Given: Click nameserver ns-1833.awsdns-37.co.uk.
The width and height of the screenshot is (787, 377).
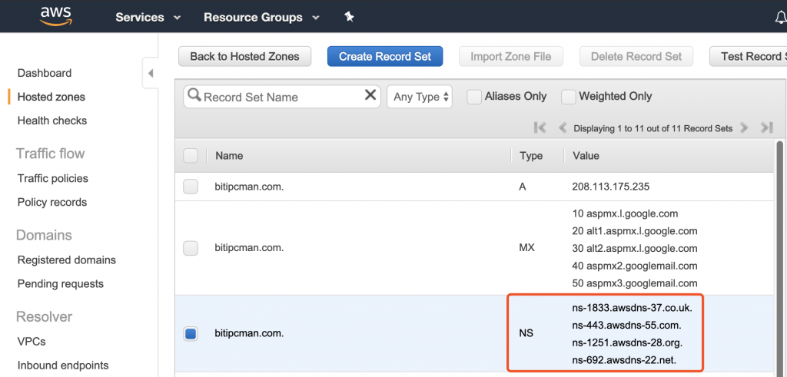Looking at the screenshot, I should pyautogui.click(x=632, y=308).
